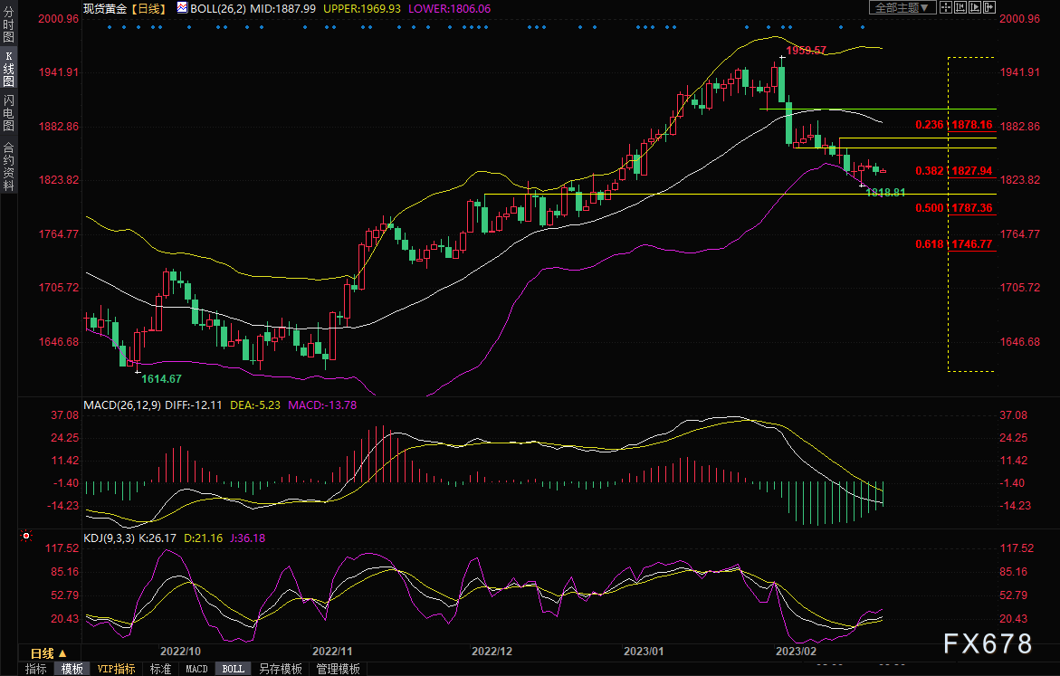Image resolution: width=1060 pixels, height=676 pixels.
Task: Apply the BOLL template
Action: pos(234,669)
